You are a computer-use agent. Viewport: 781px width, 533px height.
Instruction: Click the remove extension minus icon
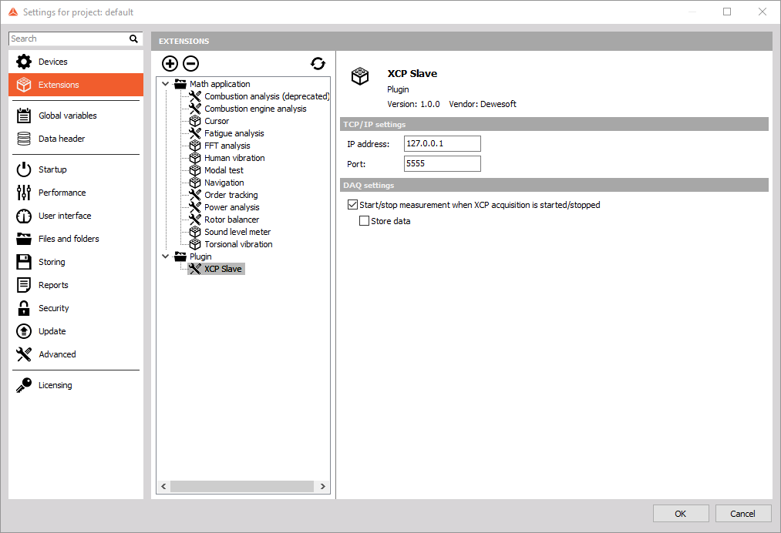[190, 64]
